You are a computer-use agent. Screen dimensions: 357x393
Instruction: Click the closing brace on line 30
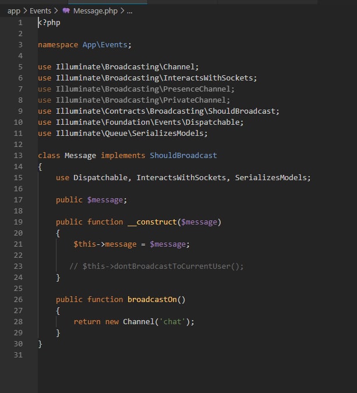[x=40, y=344]
